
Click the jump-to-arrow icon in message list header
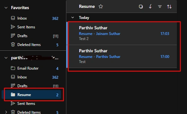(150, 6)
